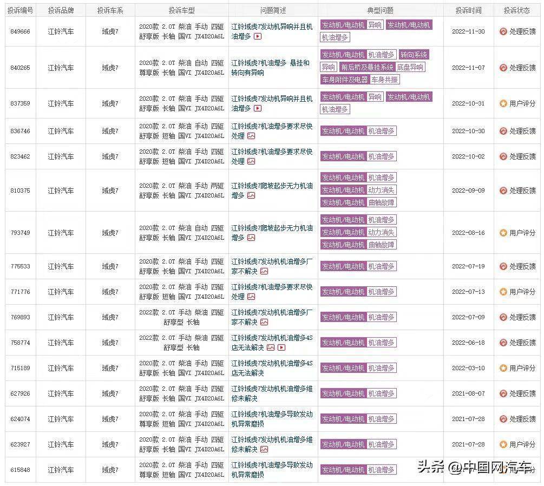
Task: Click the 投诉时间 column header
Action: 468,10
